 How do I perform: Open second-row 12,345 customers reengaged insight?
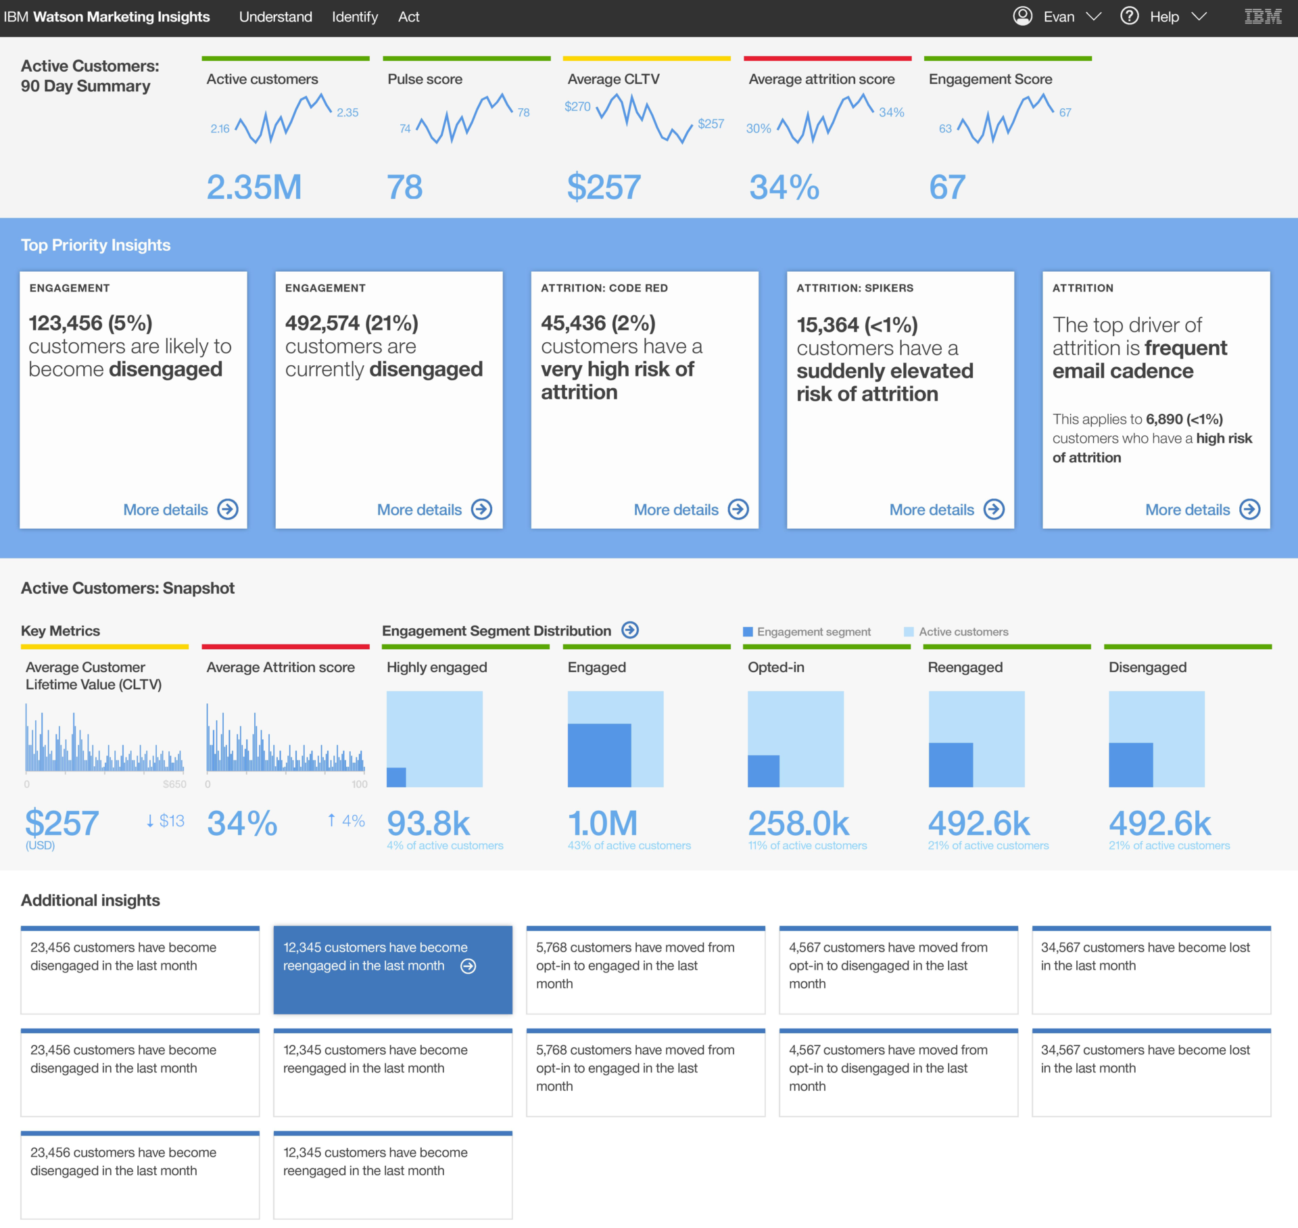pos(393,1072)
